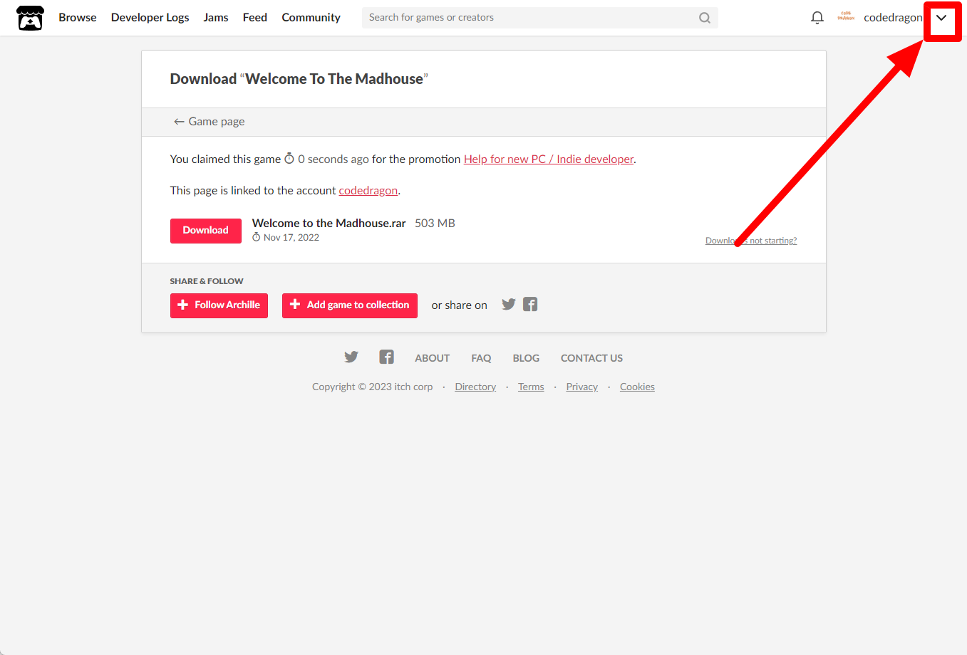This screenshot has height=655, width=967.
Task: Expand the account dropdown chevron
Action: (941, 18)
